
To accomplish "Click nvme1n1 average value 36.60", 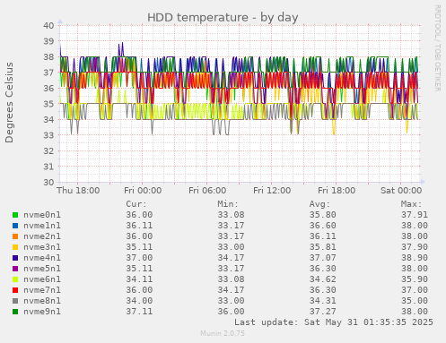I will (x=323, y=226).
